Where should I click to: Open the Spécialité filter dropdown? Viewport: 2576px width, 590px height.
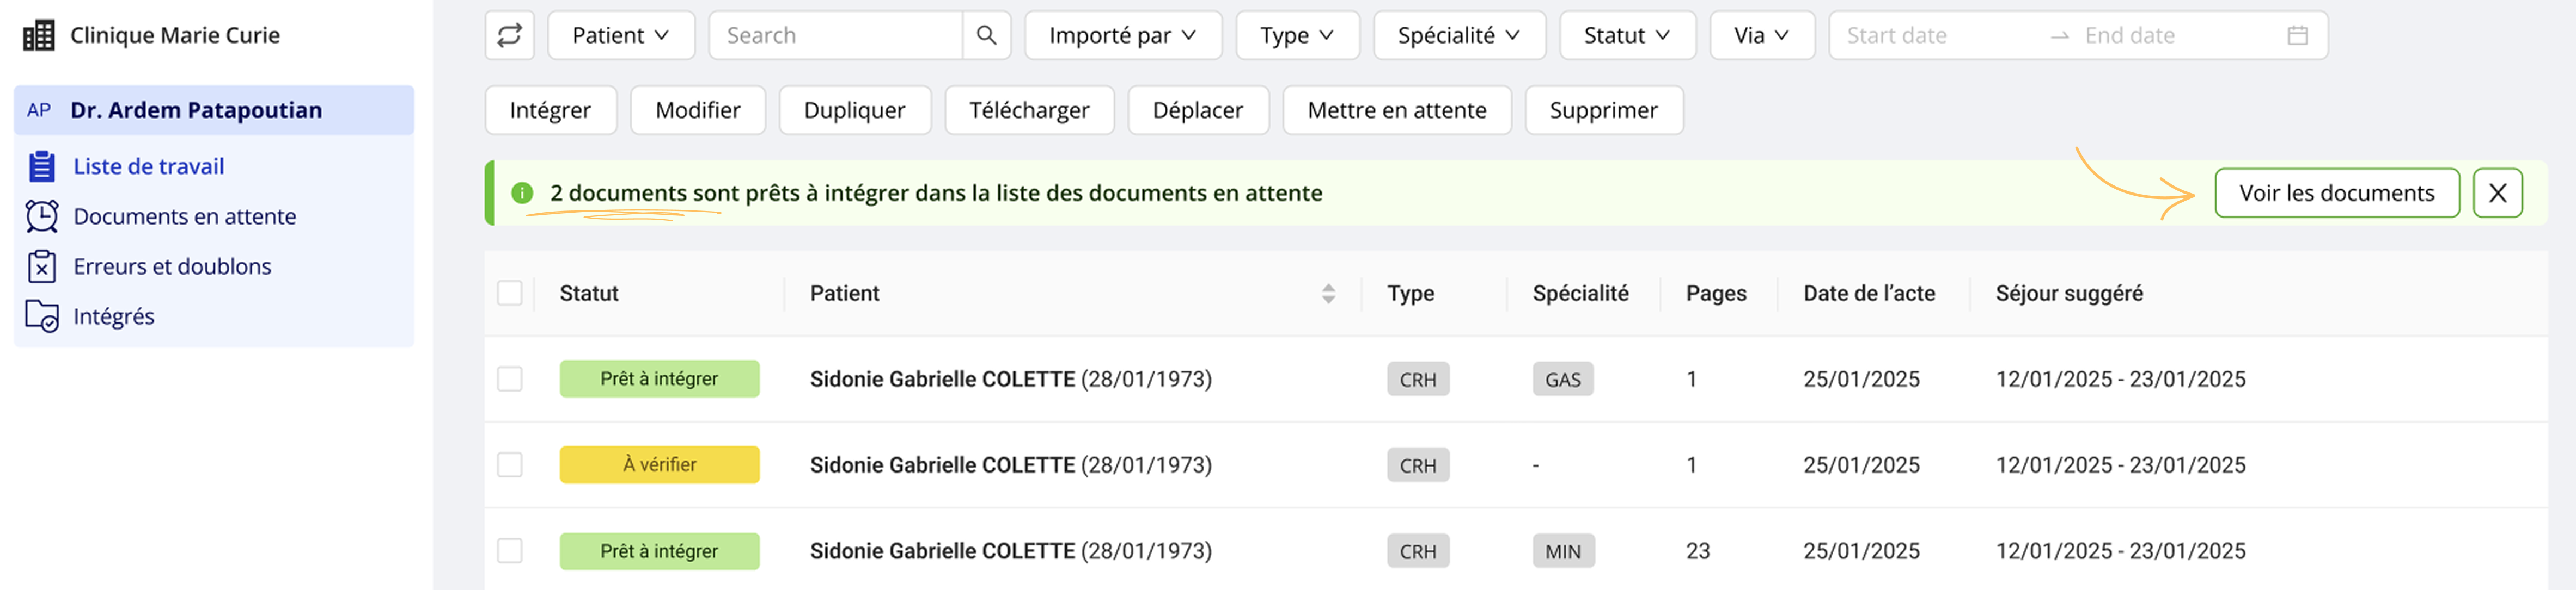click(1459, 35)
